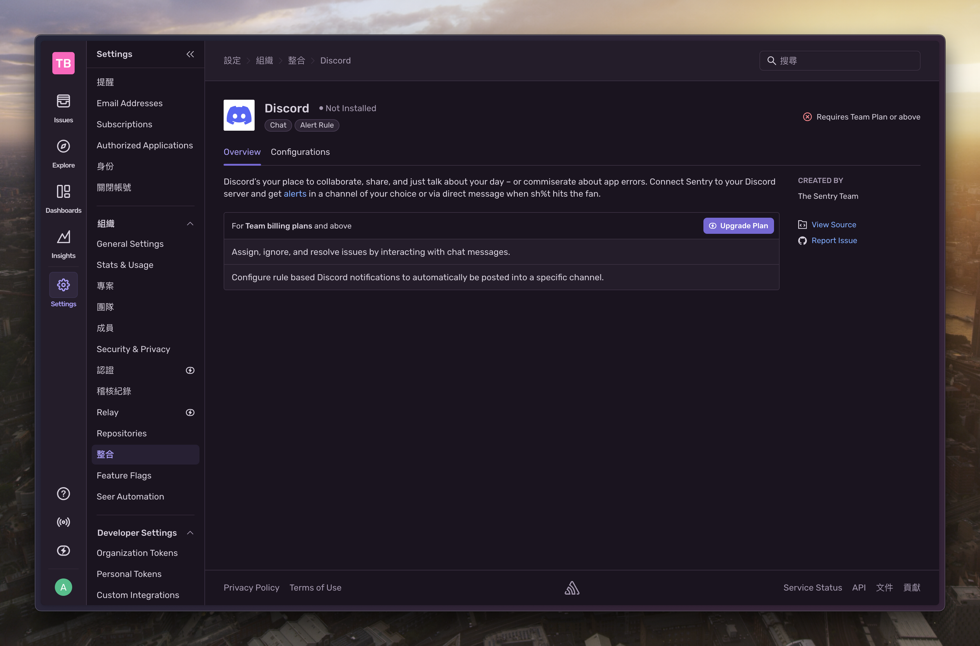Click the alerts link in description

coord(295,194)
